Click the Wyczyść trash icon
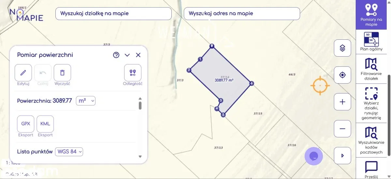391x179 pixels. click(62, 73)
